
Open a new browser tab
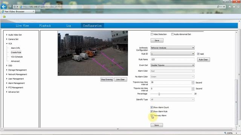pos(38,12)
